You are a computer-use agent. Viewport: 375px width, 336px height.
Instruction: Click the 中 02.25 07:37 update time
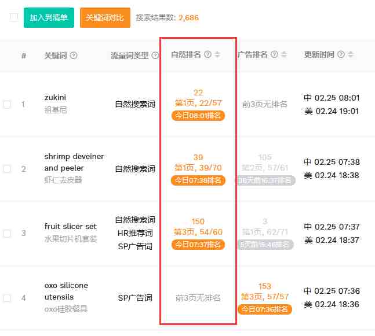coord(332,227)
